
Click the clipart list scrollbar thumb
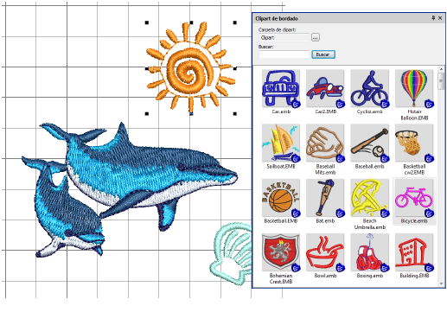[441, 81]
